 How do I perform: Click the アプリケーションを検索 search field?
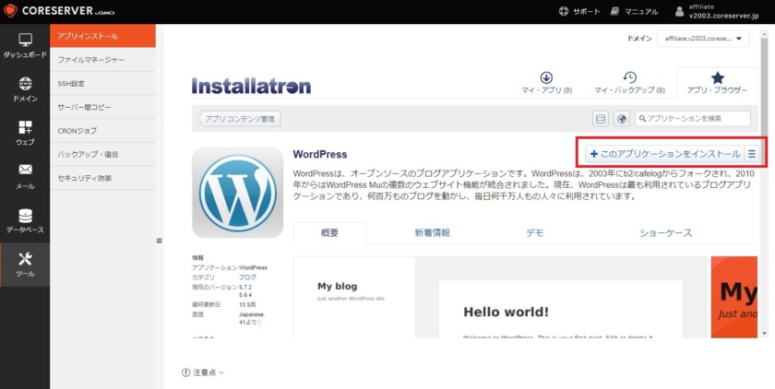(693, 119)
